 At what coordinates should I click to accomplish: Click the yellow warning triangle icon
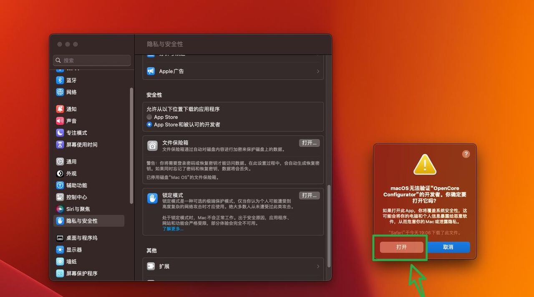pyautogui.click(x=425, y=165)
